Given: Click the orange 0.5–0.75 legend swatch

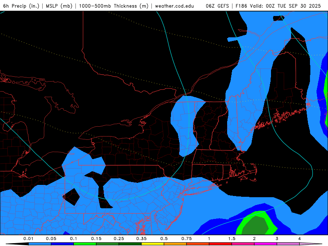Looking at the screenshot, I should pyautogui.click(x=175, y=244).
